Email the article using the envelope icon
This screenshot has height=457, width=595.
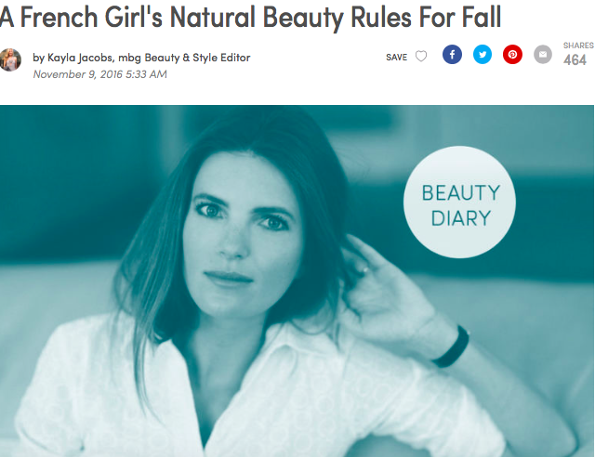coord(543,55)
